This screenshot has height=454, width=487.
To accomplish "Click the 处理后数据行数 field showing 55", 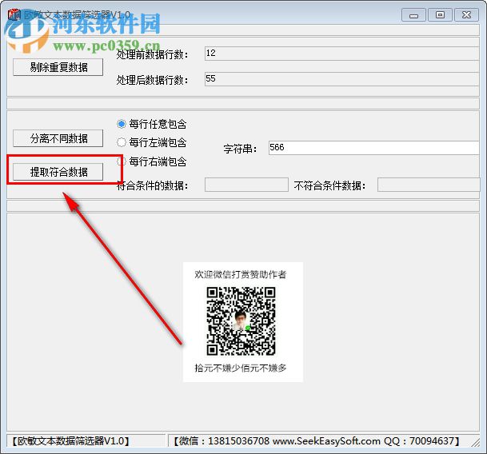I will (341, 79).
